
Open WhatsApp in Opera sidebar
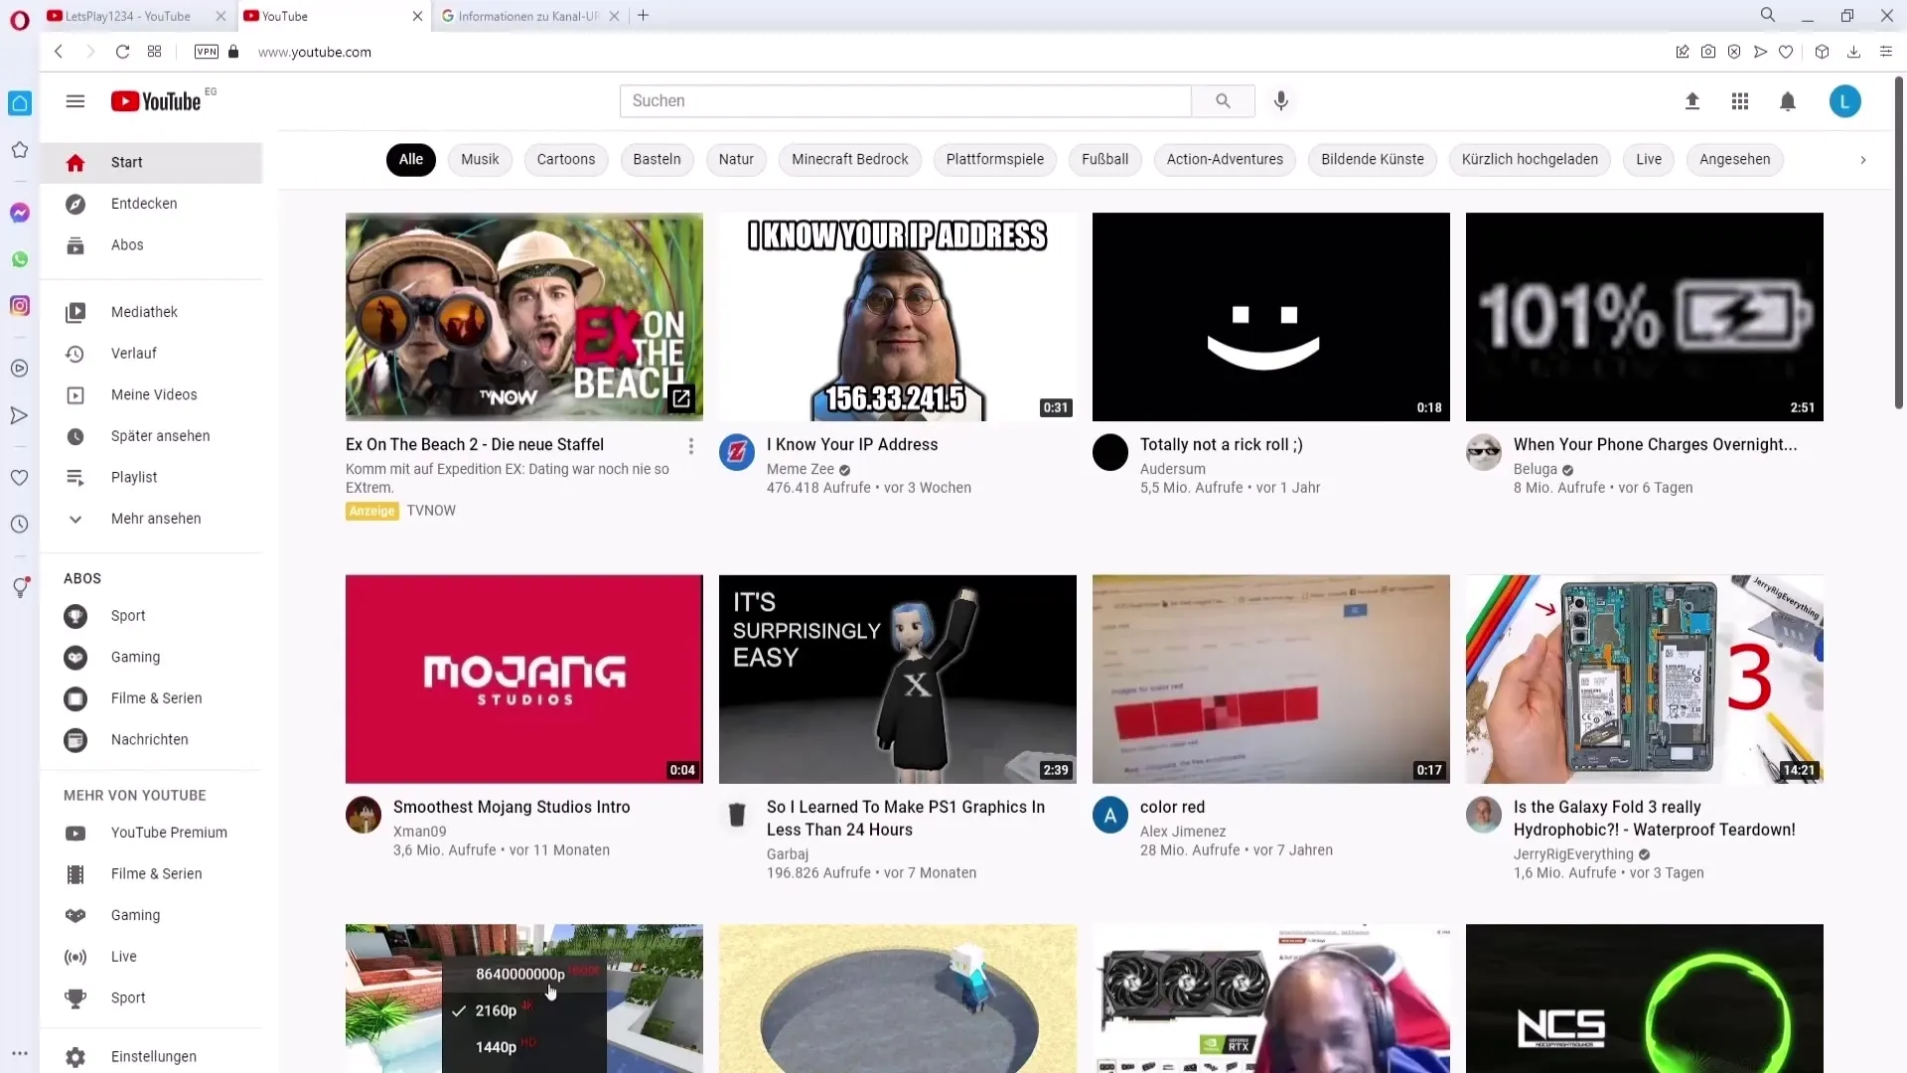pos(20,259)
